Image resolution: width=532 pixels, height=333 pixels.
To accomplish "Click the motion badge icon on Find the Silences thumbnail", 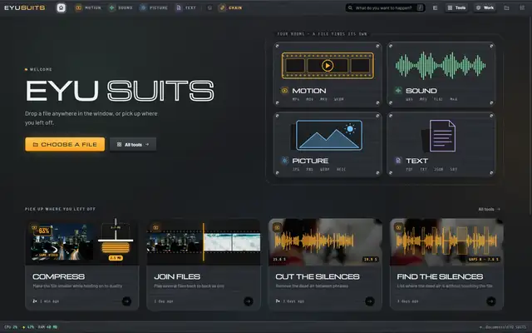I will (x=399, y=227).
